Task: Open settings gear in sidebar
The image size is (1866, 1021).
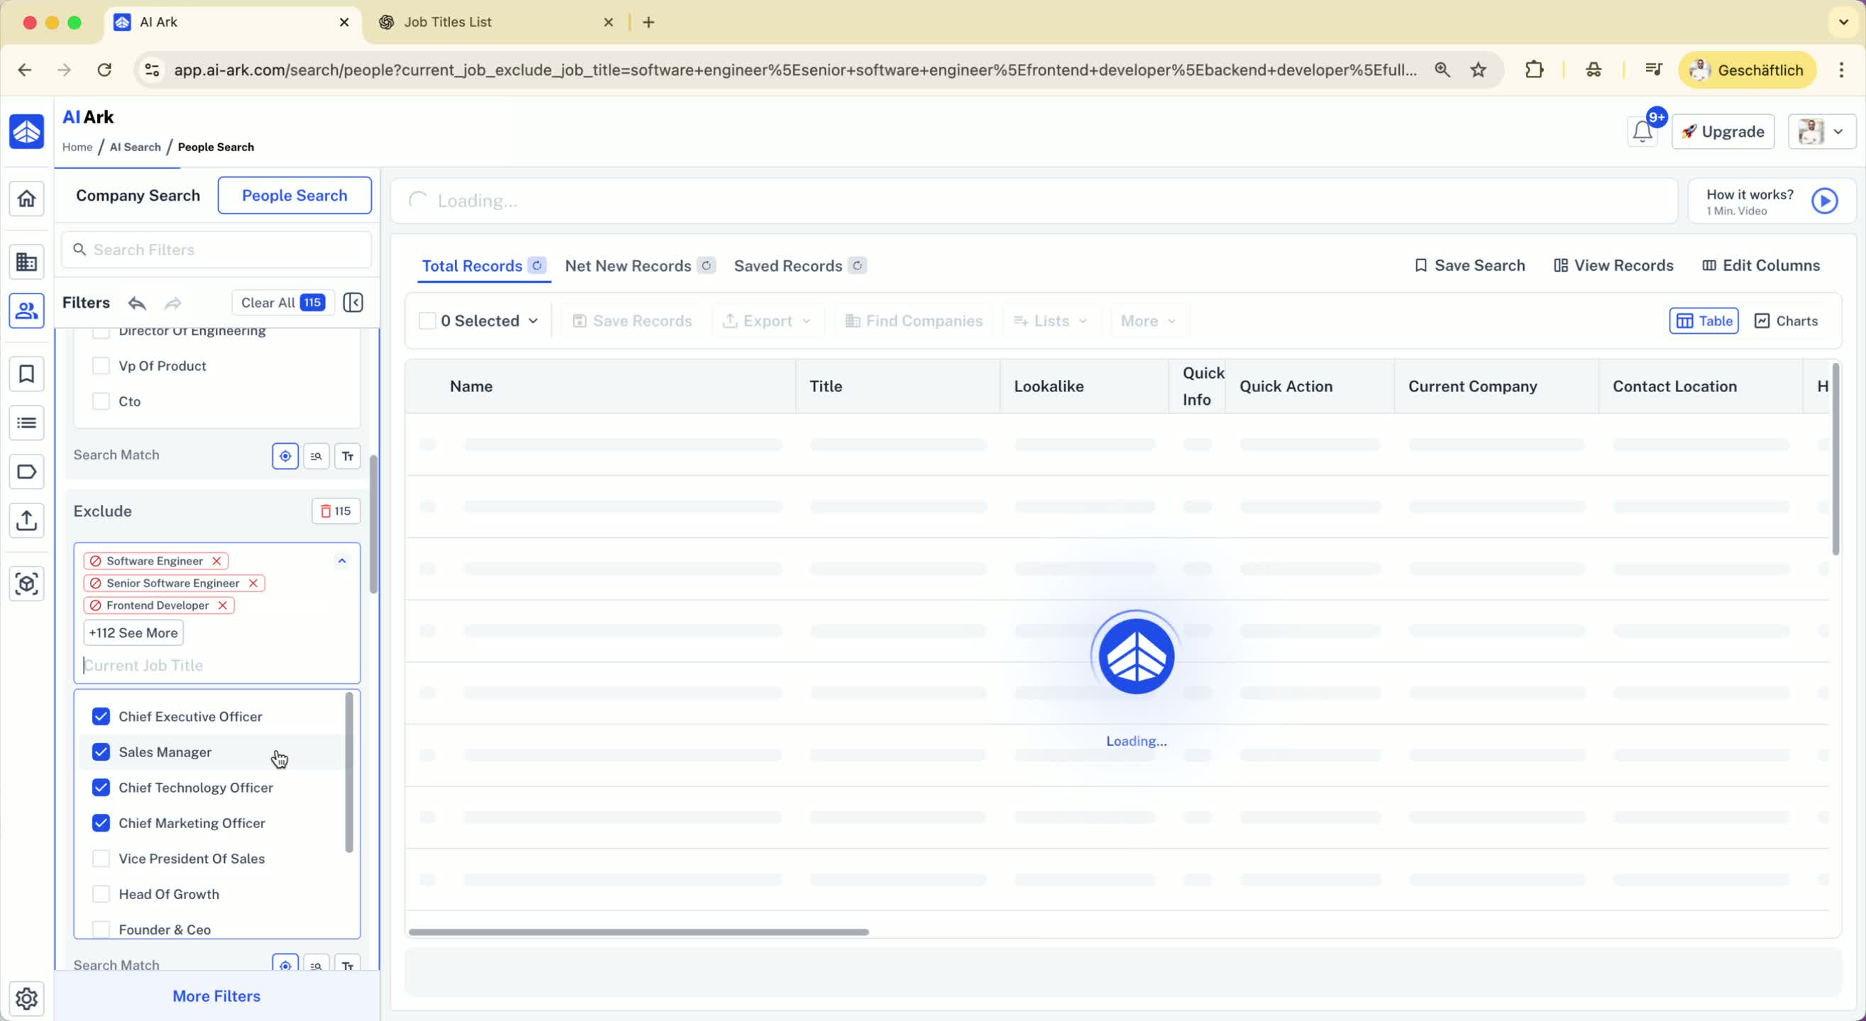Action: tap(27, 998)
